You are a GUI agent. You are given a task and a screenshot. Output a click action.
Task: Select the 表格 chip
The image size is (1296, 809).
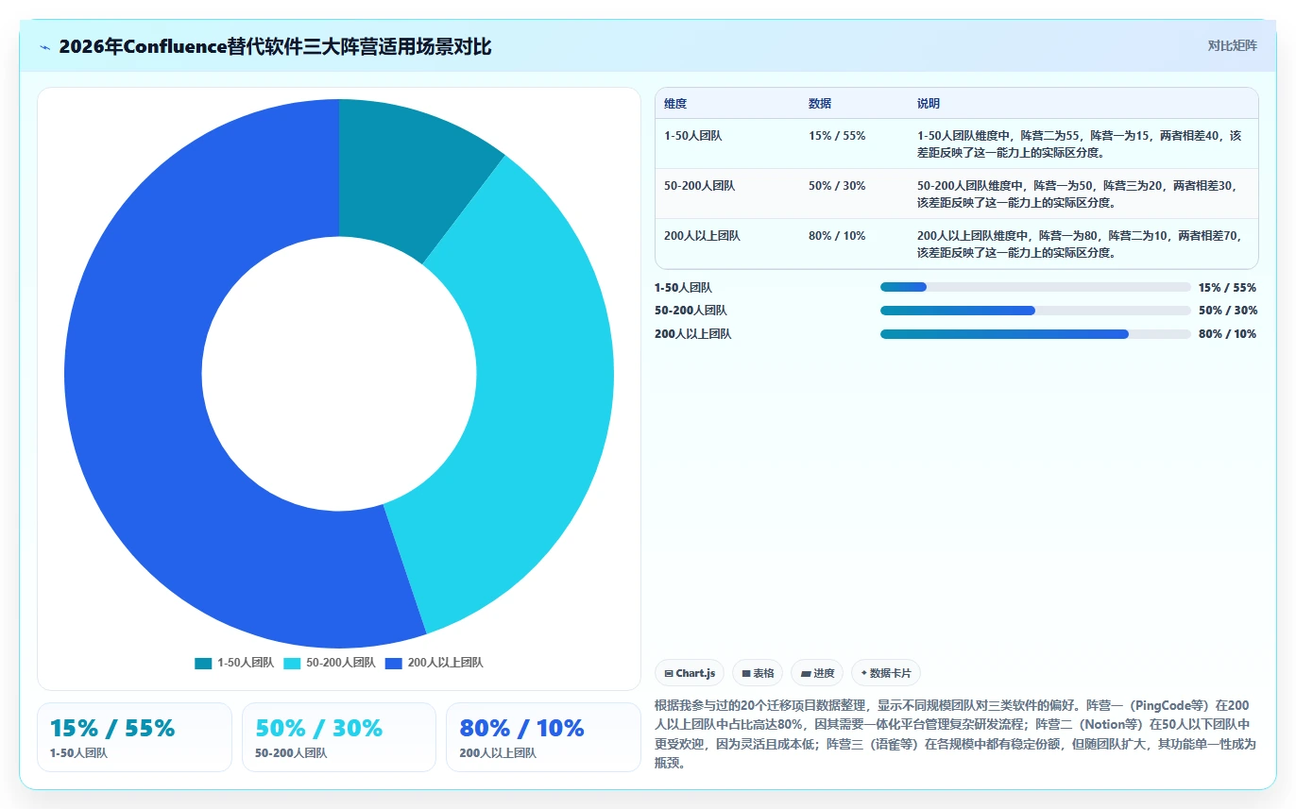tap(758, 673)
